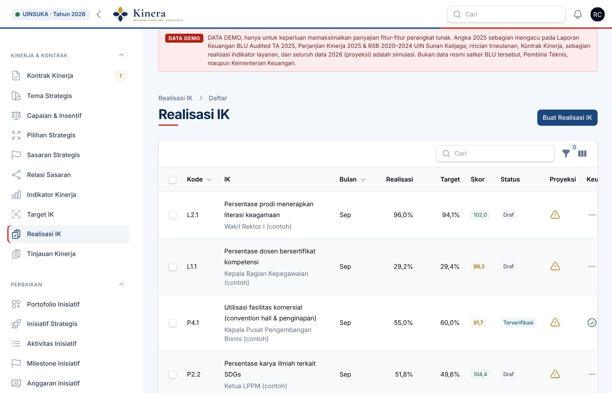Click the Kinera logo
The height and width of the screenshot is (393, 612).
pos(148,14)
